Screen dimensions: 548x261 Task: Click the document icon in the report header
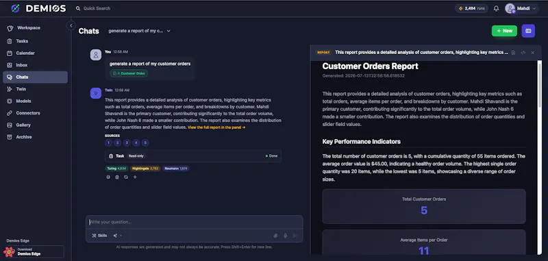click(x=513, y=53)
